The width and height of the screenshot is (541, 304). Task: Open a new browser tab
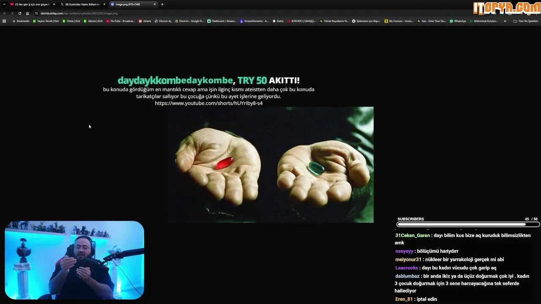tap(162, 4)
